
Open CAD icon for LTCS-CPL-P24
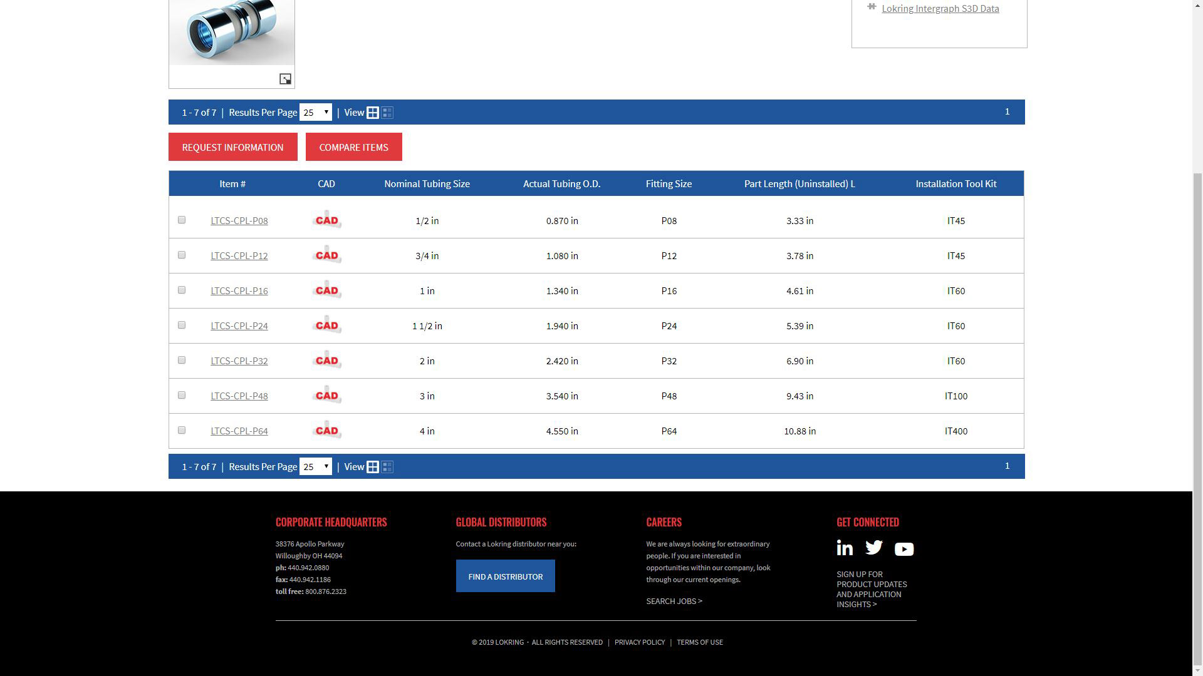tap(326, 325)
